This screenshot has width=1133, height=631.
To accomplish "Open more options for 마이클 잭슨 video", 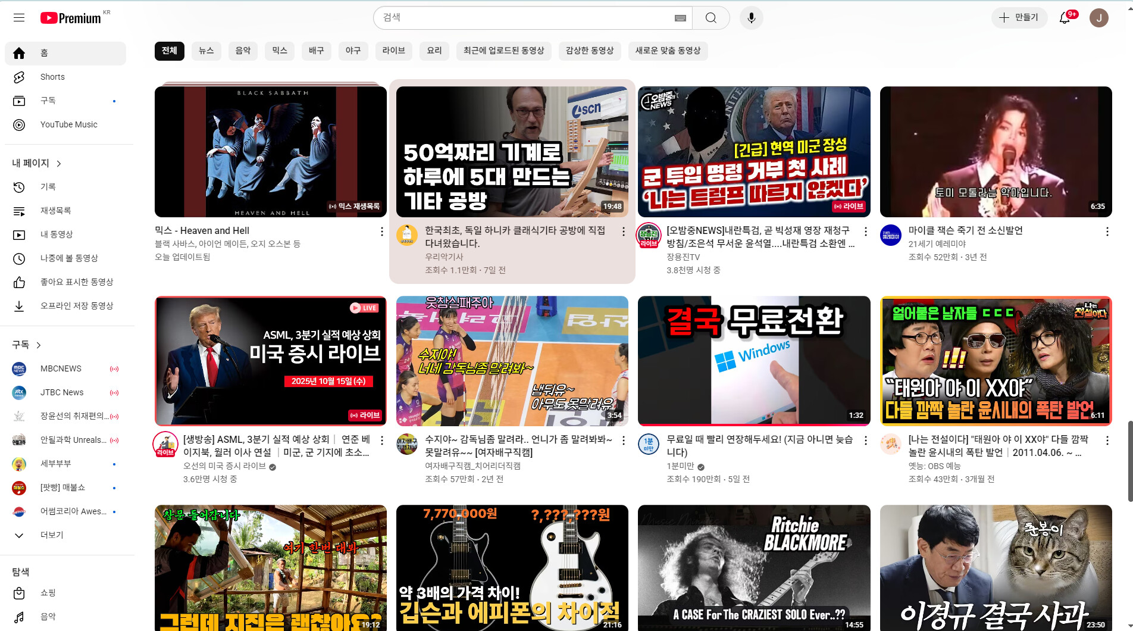I will coord(1107,231).
